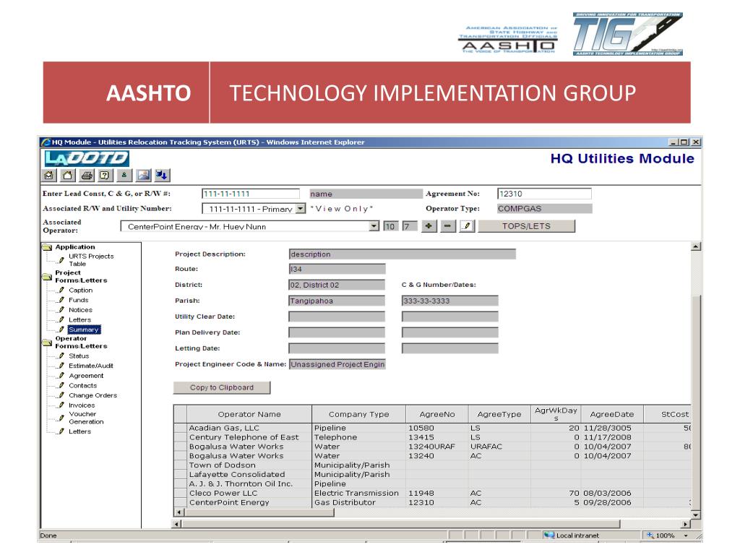The width and height of the screenshot is (740, 555).
Task: Click pencil icon beside URTS Projects Table
Action: pyautogui.click(x=61, y=260)
